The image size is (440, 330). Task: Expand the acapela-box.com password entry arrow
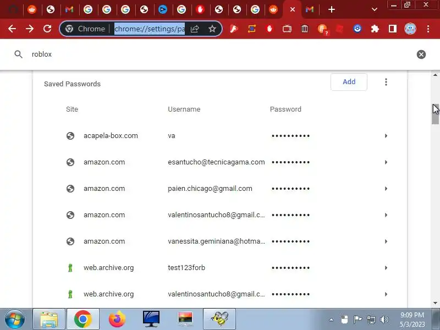(386, 136)
